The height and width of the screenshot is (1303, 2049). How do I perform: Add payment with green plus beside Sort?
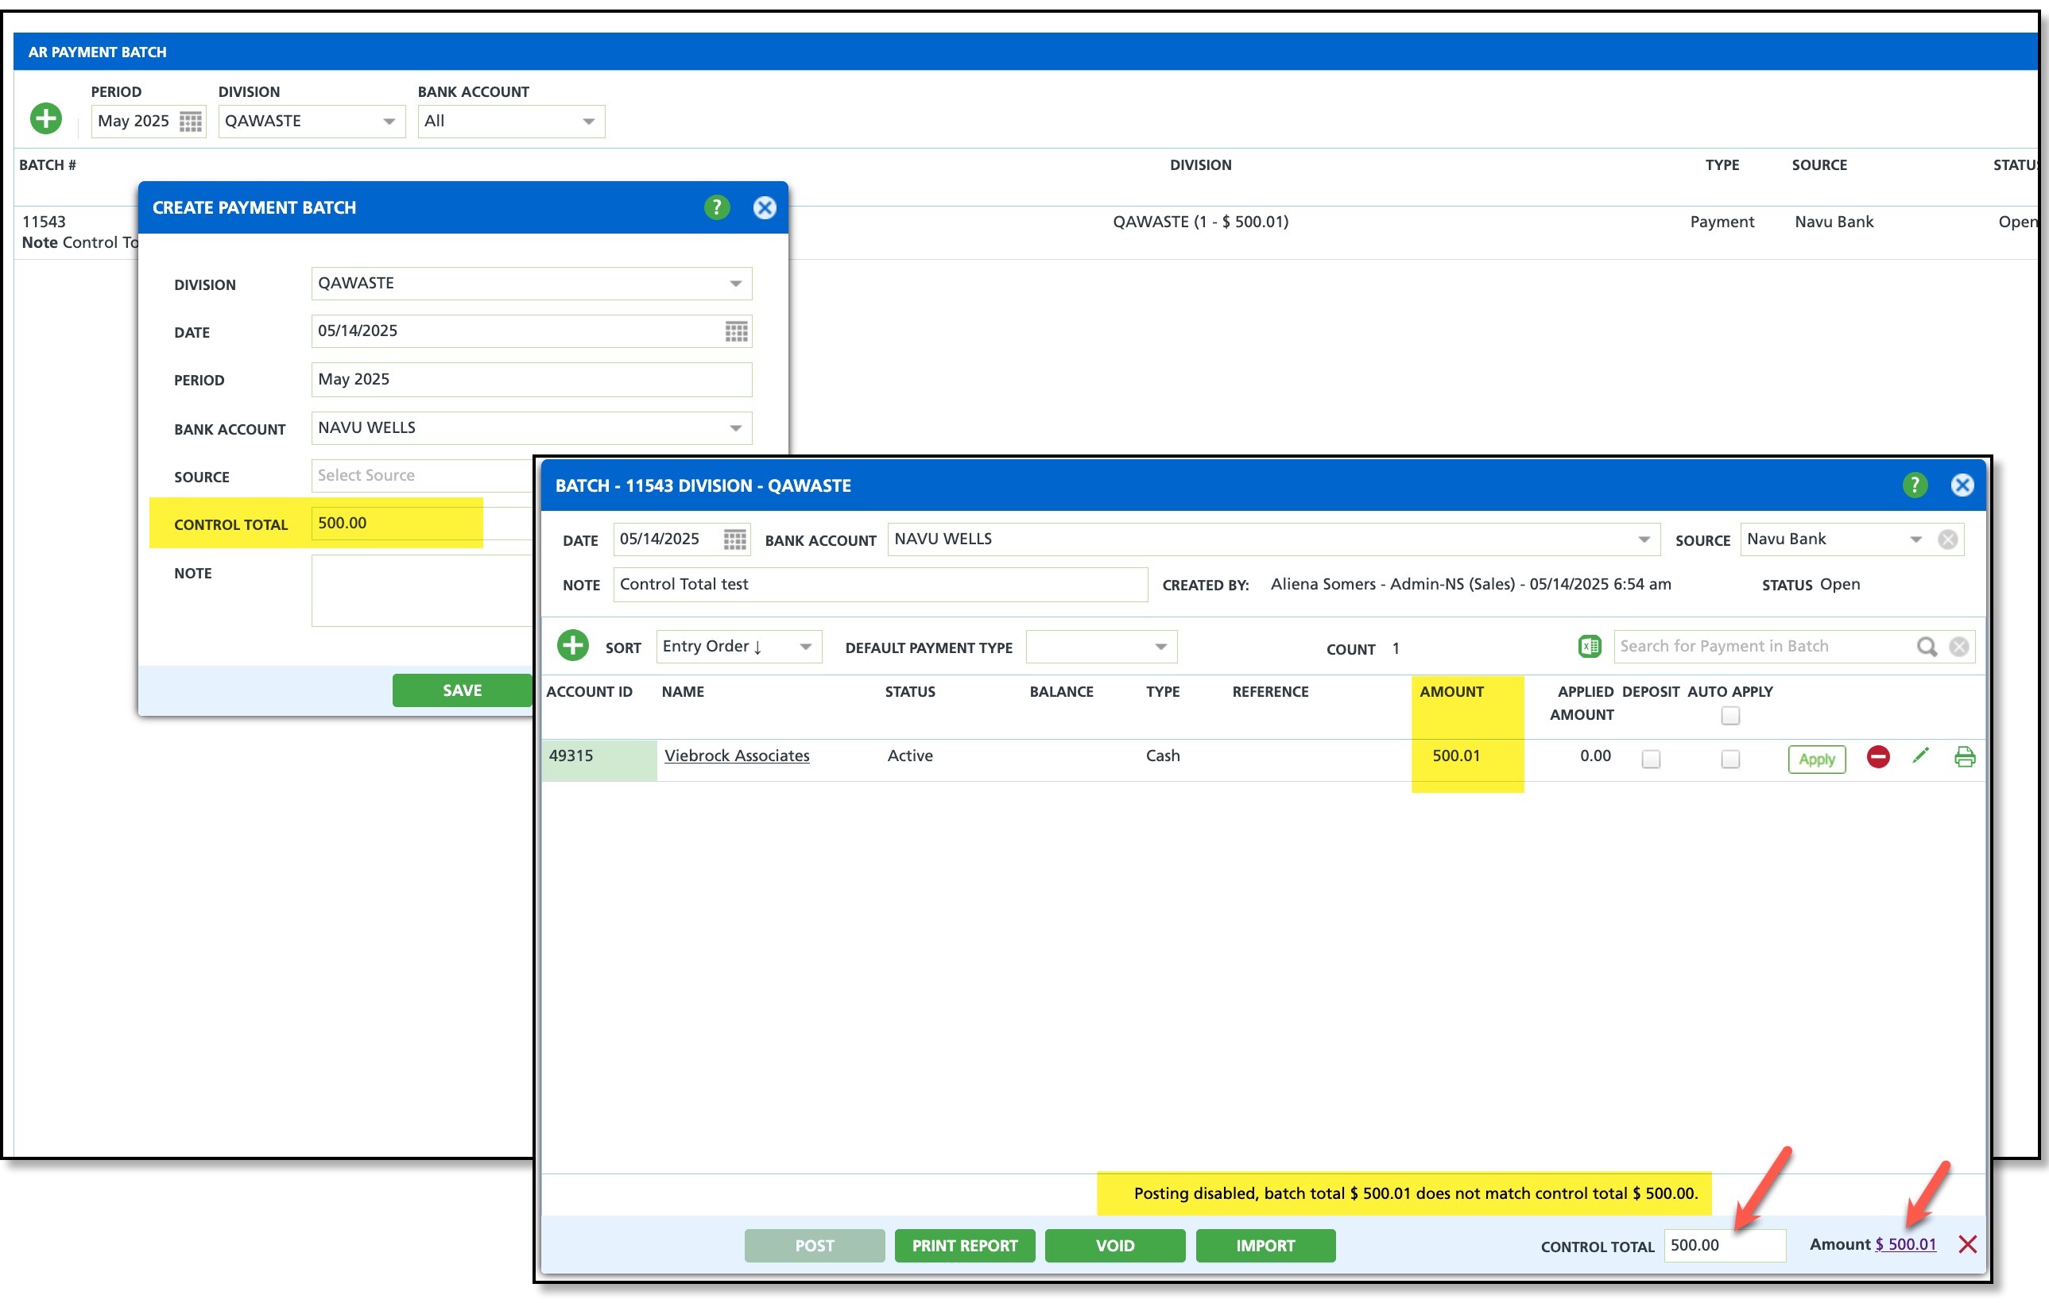(x=573, y=646)
